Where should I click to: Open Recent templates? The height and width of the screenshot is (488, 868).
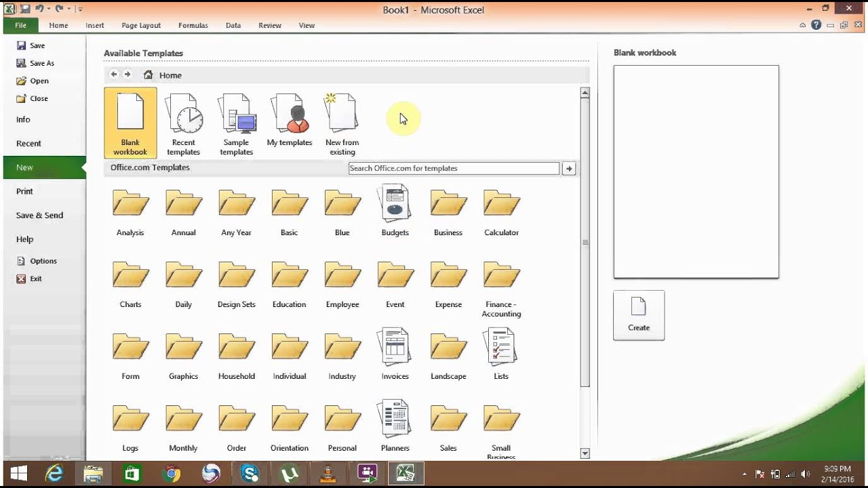click(183, 123)
